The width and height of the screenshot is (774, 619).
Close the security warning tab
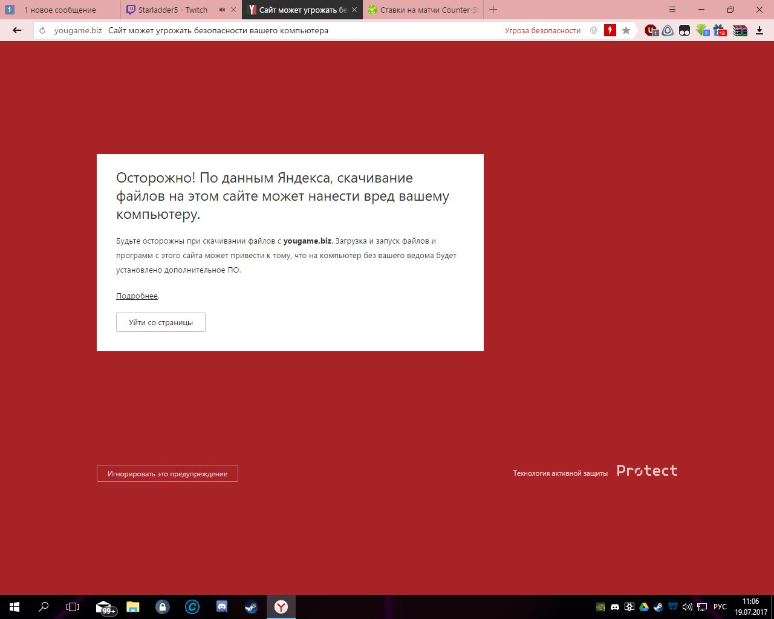pyautogui.click(x=354, y=10)
